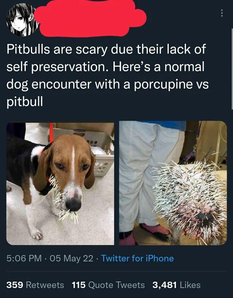View the 3,481 Likes list

176,285
